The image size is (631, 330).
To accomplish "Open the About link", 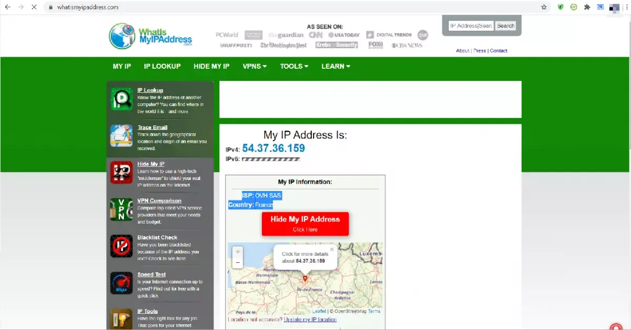I will click(463, 51).
